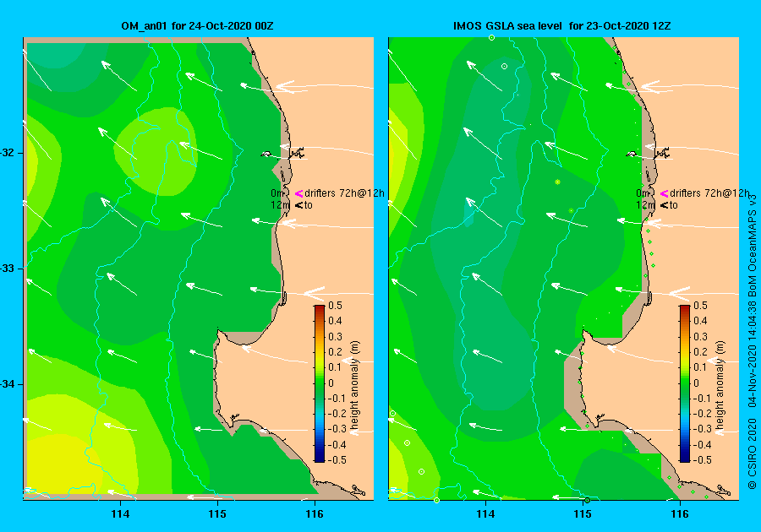Viewport: 761px width, 532px height.
Task: Click the 116 longitude label under left map
Action: pyautogui.click(x=315, y=514)
